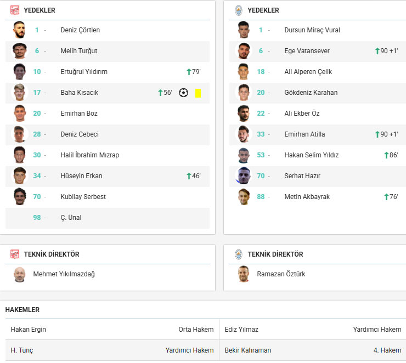Click the team crest in left TEKNİK DİREKTÖR header
The height and width of the screenshot is (363, 406).
[15, 254]
